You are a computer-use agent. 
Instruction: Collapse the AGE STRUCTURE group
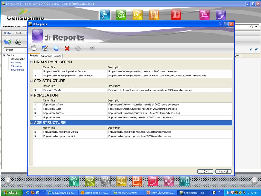click(x=31, y=123)
